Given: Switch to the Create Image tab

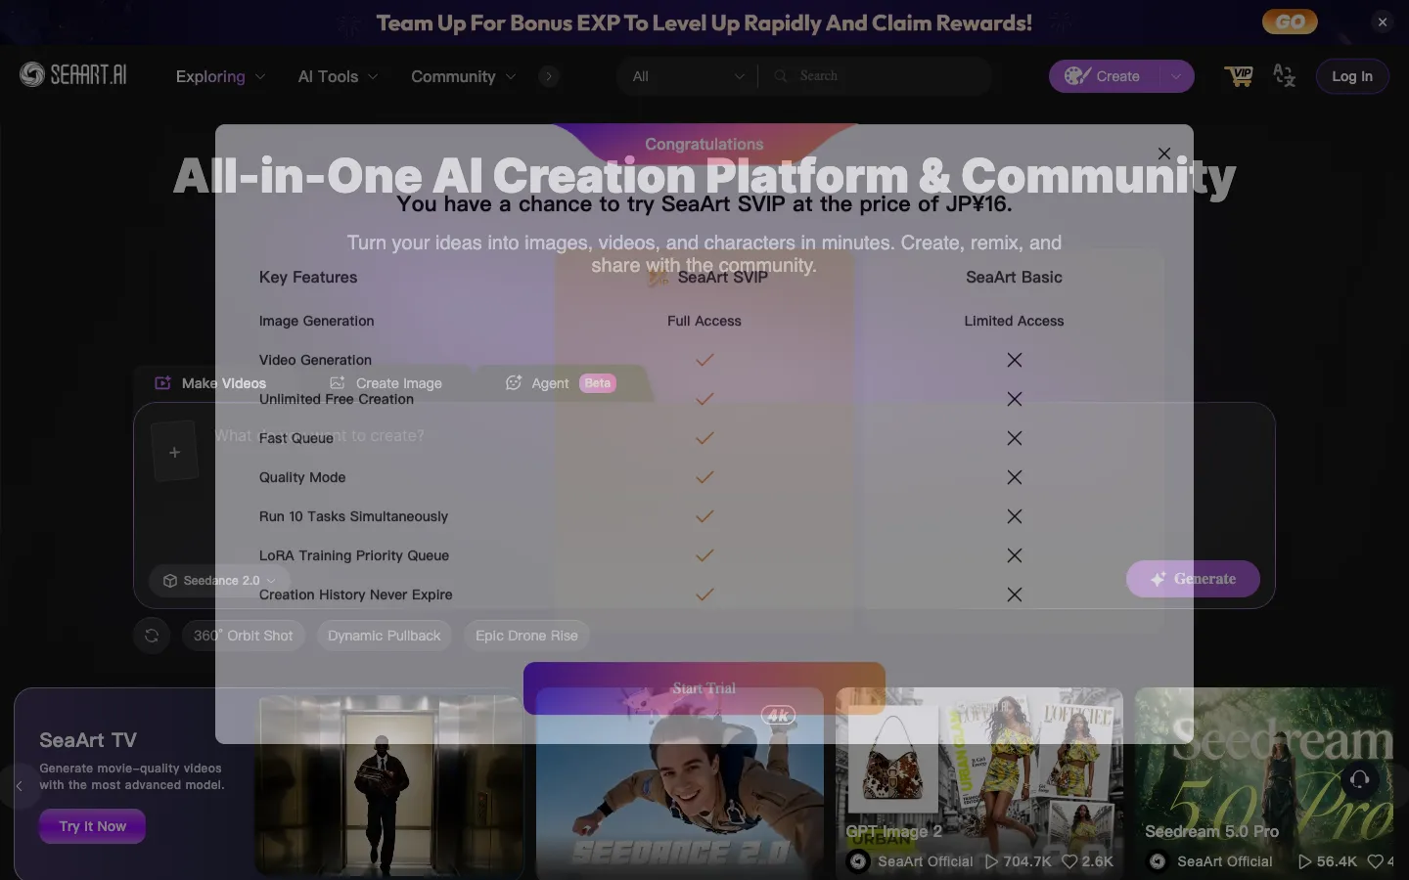Looking at the screenshot, I should pos(386,383).
